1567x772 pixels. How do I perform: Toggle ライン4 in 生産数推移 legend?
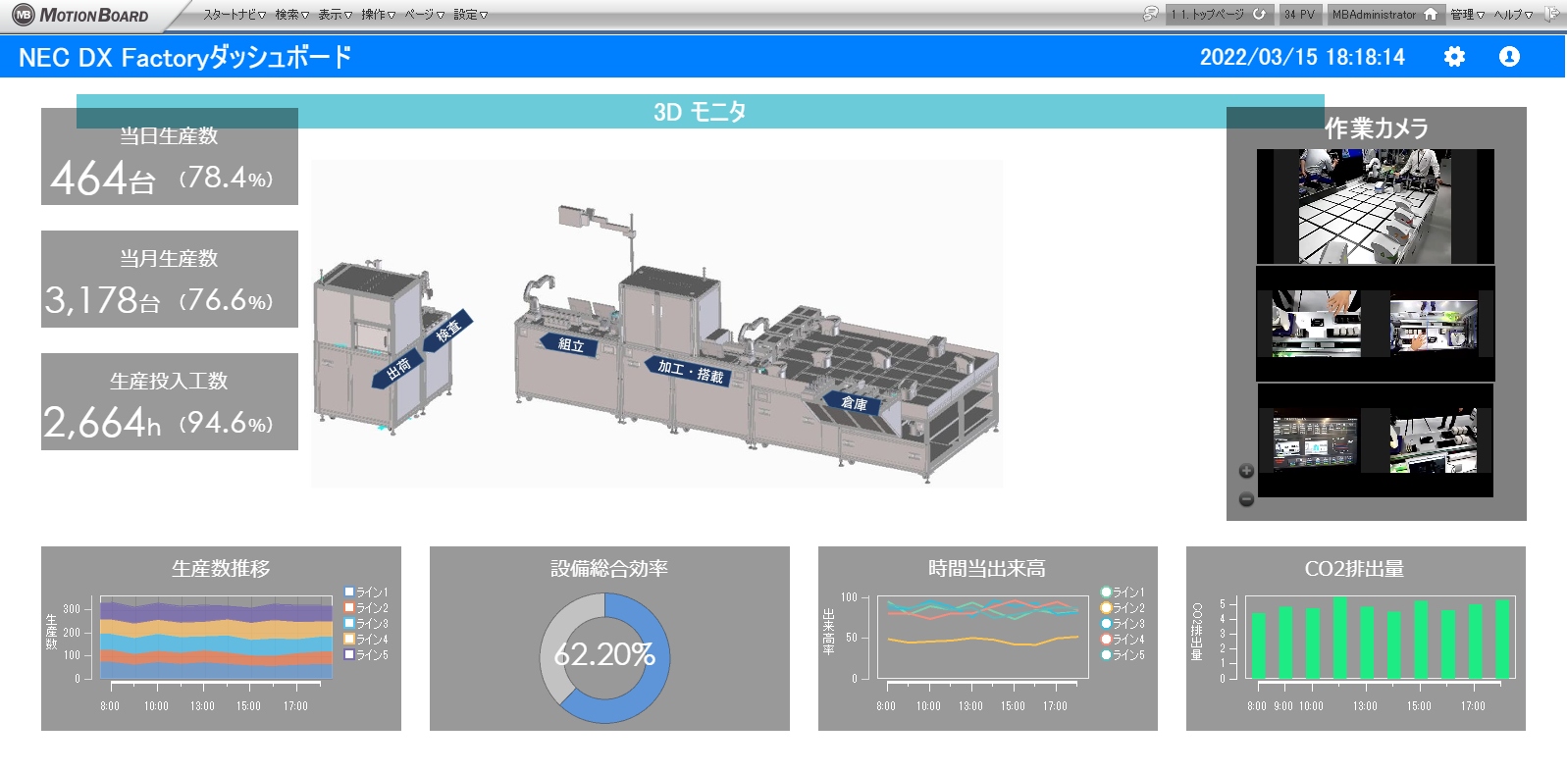point(366,640)
